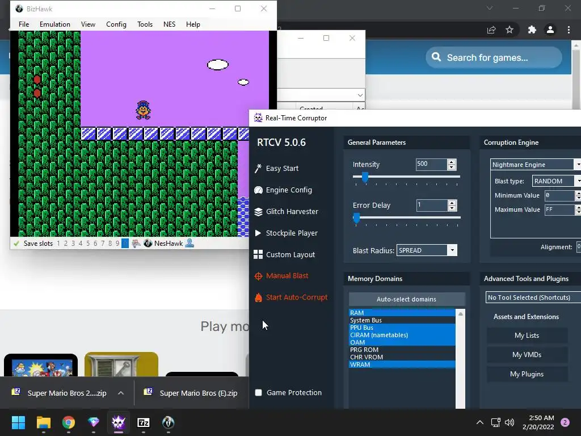Click the Intensity value field
Screen dimensions: 581x436
(431, 164)
